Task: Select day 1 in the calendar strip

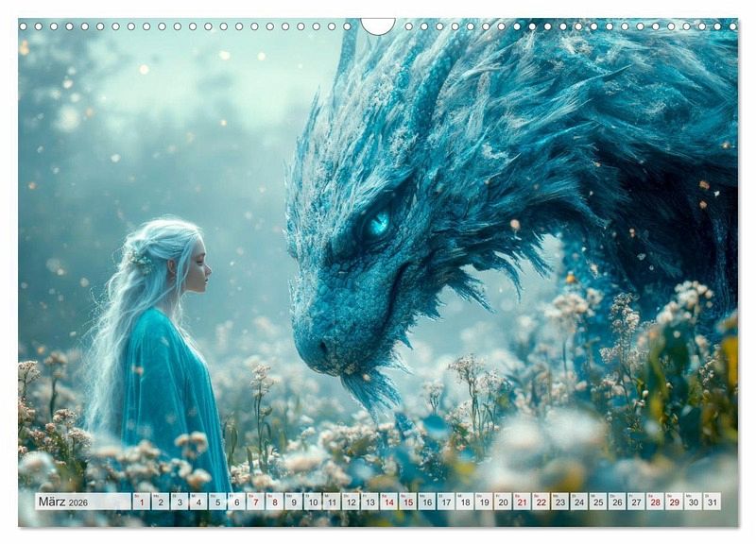Action: 142,502
